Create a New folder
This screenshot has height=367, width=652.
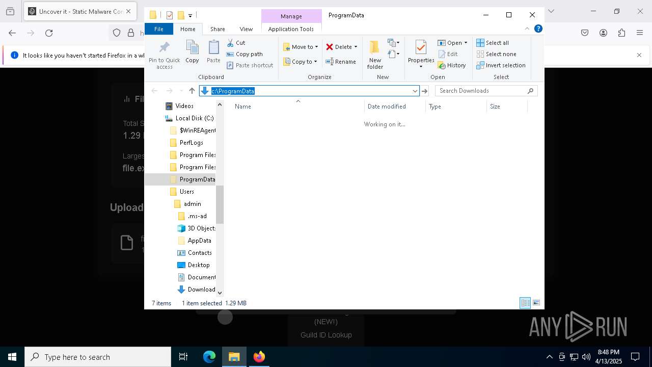pyautogui.click(x=375, y=55)
